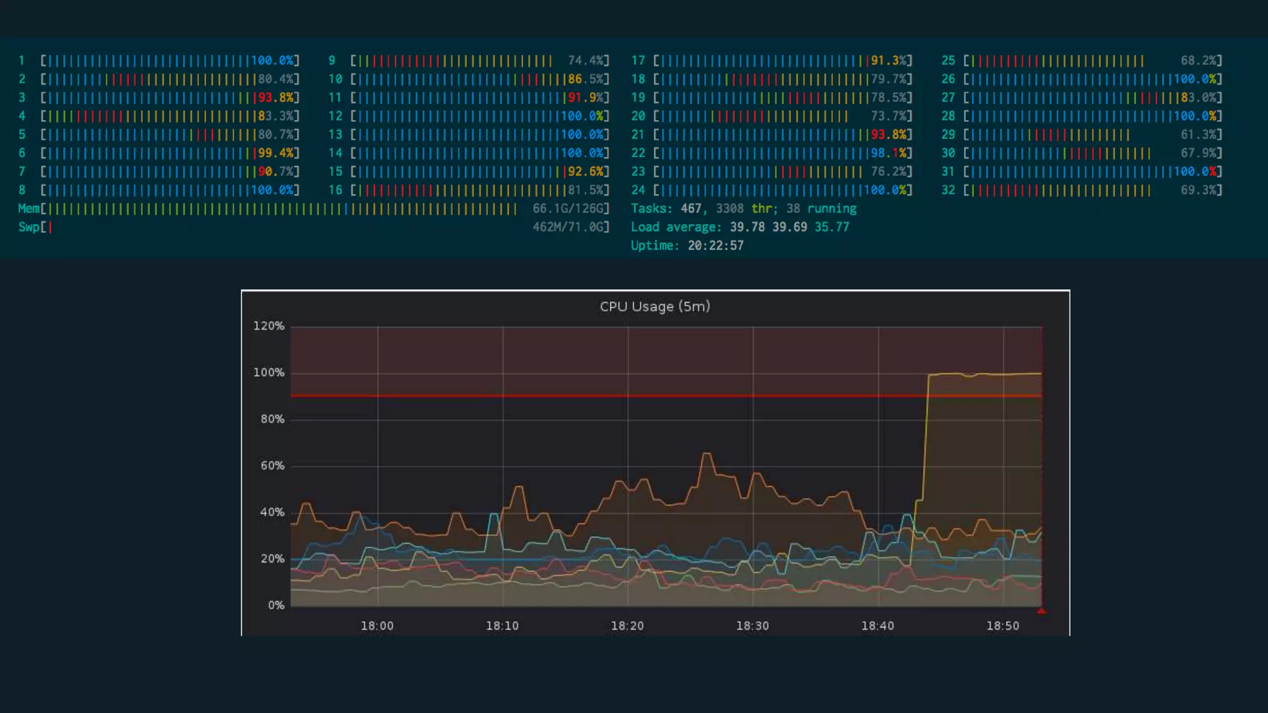Click the 18:30 time axis label

pos(752,626)
